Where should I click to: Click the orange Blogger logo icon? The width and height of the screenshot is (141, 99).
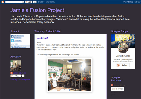click(3, 2)
